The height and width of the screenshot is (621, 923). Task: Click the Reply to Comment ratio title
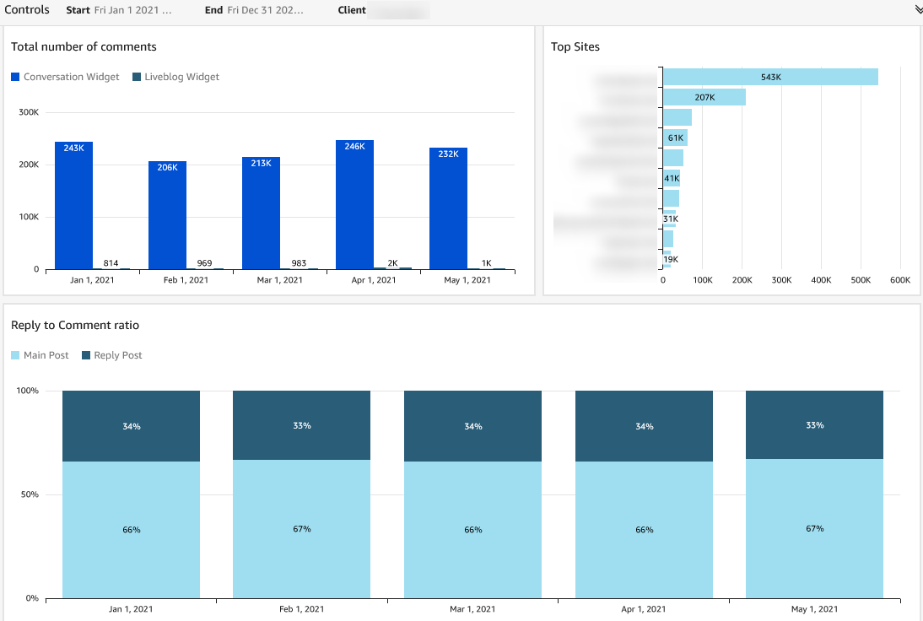(75, 326)
